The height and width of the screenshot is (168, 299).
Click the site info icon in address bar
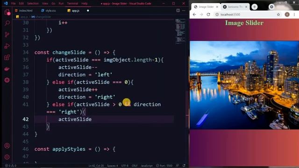[217, 14]
